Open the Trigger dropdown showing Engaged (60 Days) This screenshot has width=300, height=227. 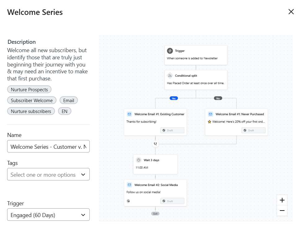point(48,215)
